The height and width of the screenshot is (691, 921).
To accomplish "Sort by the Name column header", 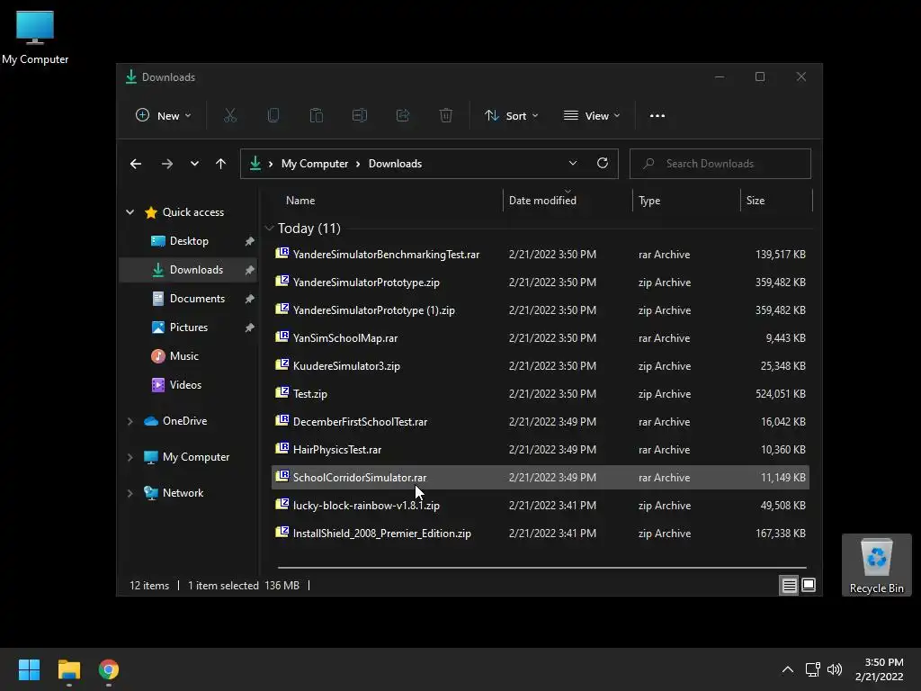I will tap(300, 201).
